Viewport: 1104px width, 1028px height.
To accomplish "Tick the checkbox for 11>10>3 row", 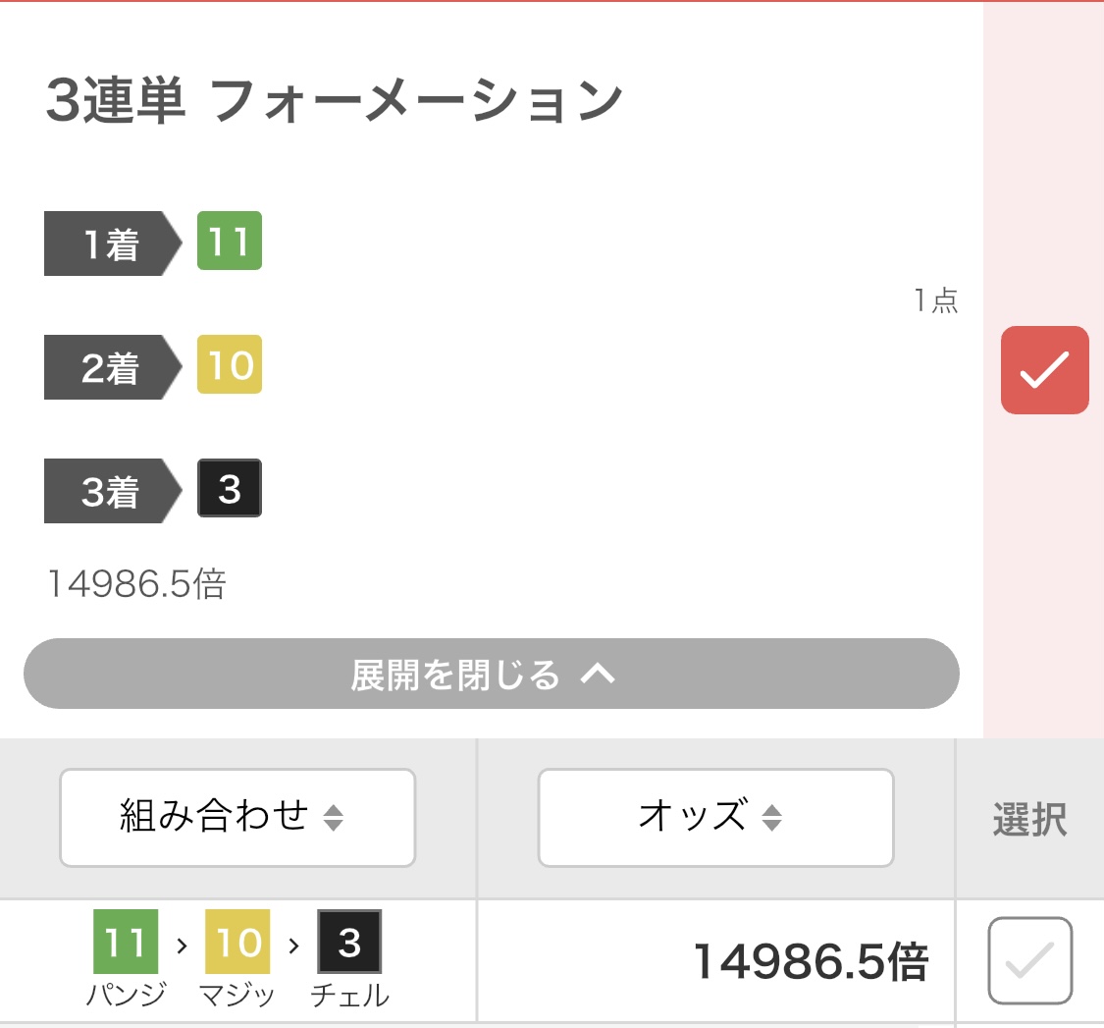I will [x=1029, y=960].
